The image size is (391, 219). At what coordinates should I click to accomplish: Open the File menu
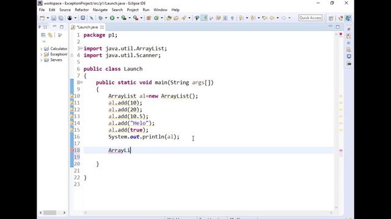(x=42, y=10)
